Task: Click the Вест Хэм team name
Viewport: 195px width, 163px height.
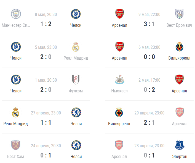Action: click(15, 157)
